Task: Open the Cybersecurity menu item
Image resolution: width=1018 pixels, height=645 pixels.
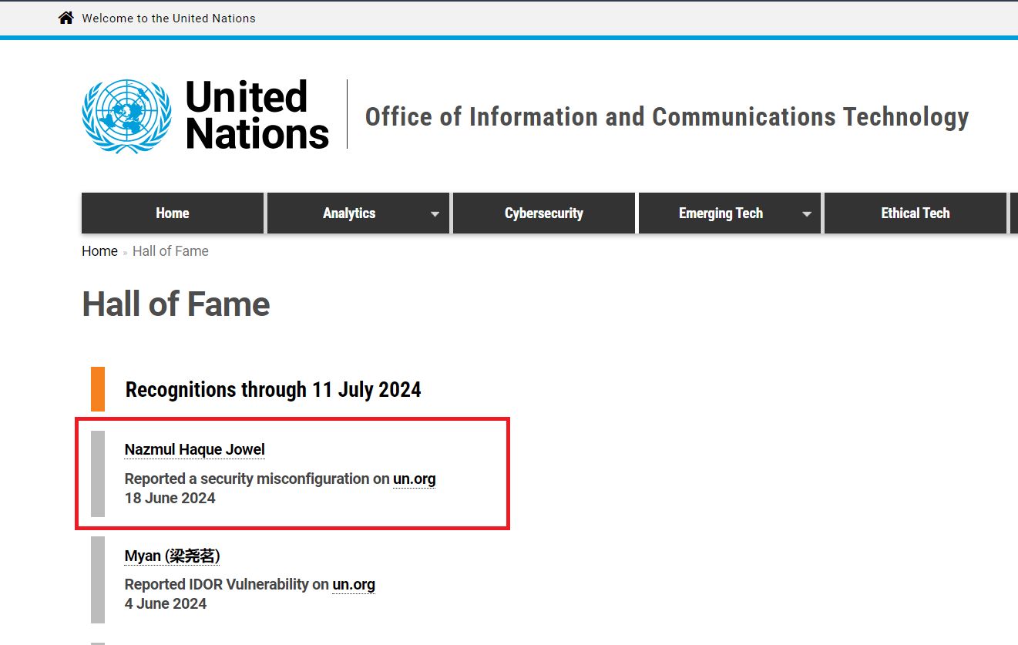Action: coord(543,213)
